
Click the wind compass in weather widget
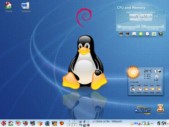click(x=156, y=77)
